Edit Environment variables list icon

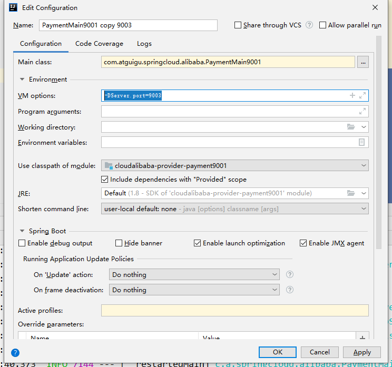click(x=361, y=142)
